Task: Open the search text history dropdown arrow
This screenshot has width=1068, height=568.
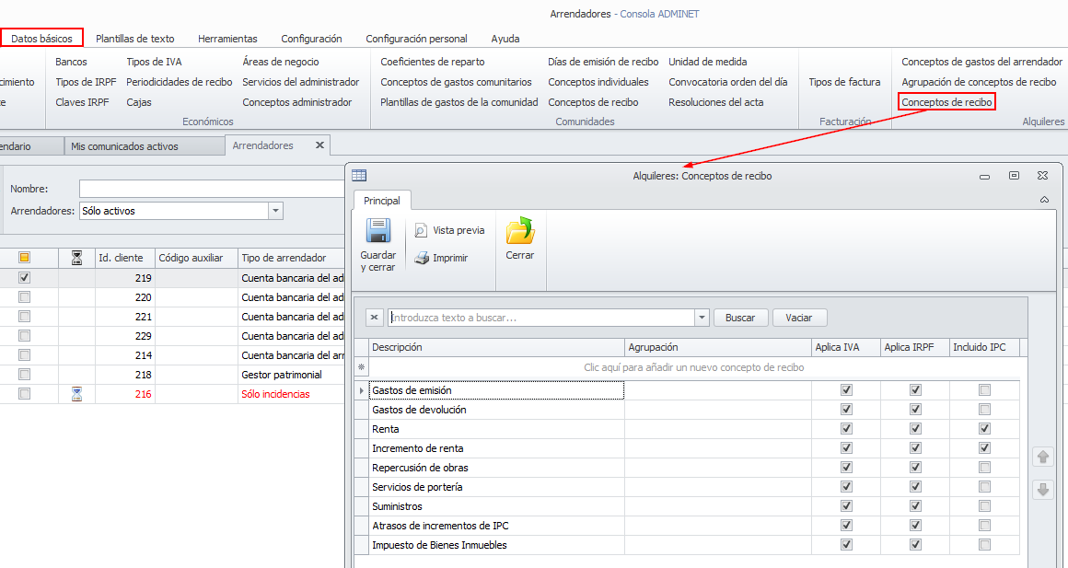Action: tap(702, 318)
